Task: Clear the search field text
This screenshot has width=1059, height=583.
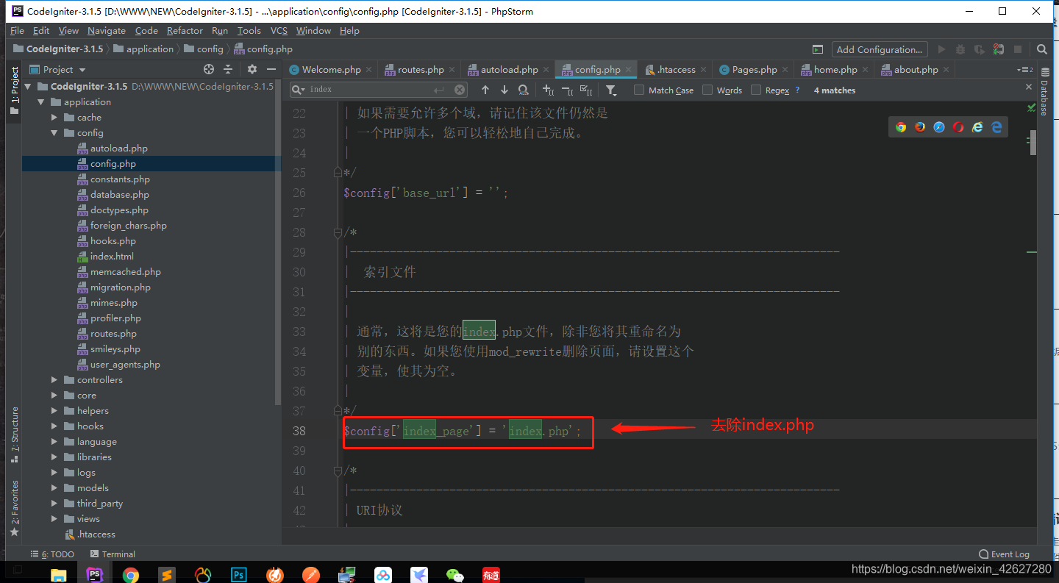Action: pos(460,90)
